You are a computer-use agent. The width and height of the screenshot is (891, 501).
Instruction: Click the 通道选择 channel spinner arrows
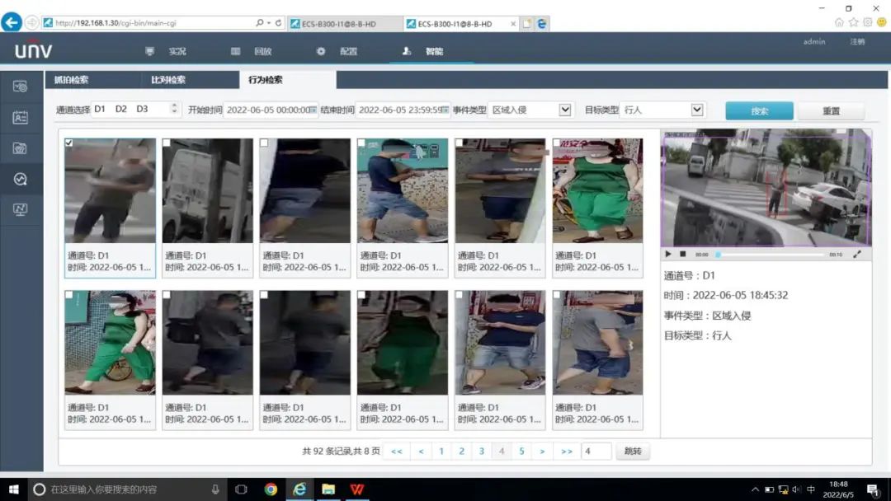click(173, 109)
